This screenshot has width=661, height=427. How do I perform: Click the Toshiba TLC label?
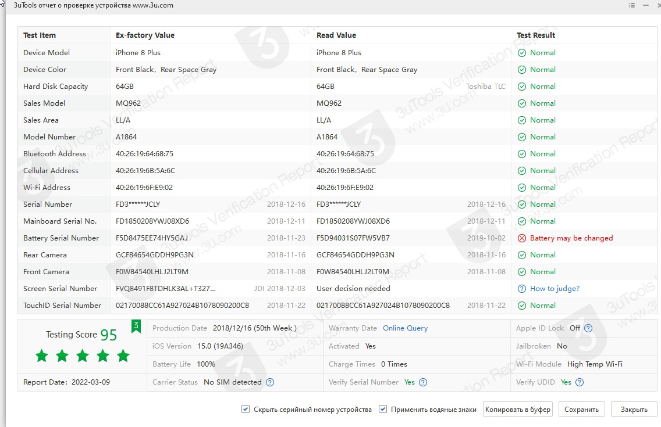[x=486, y=87]
